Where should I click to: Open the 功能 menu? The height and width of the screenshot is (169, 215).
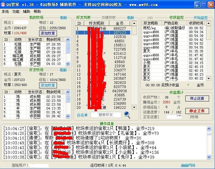click(16, 12)
